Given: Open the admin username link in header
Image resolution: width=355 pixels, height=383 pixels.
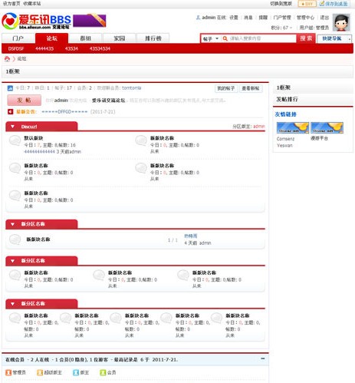Looking at the screenshot, I should point(209,18).
